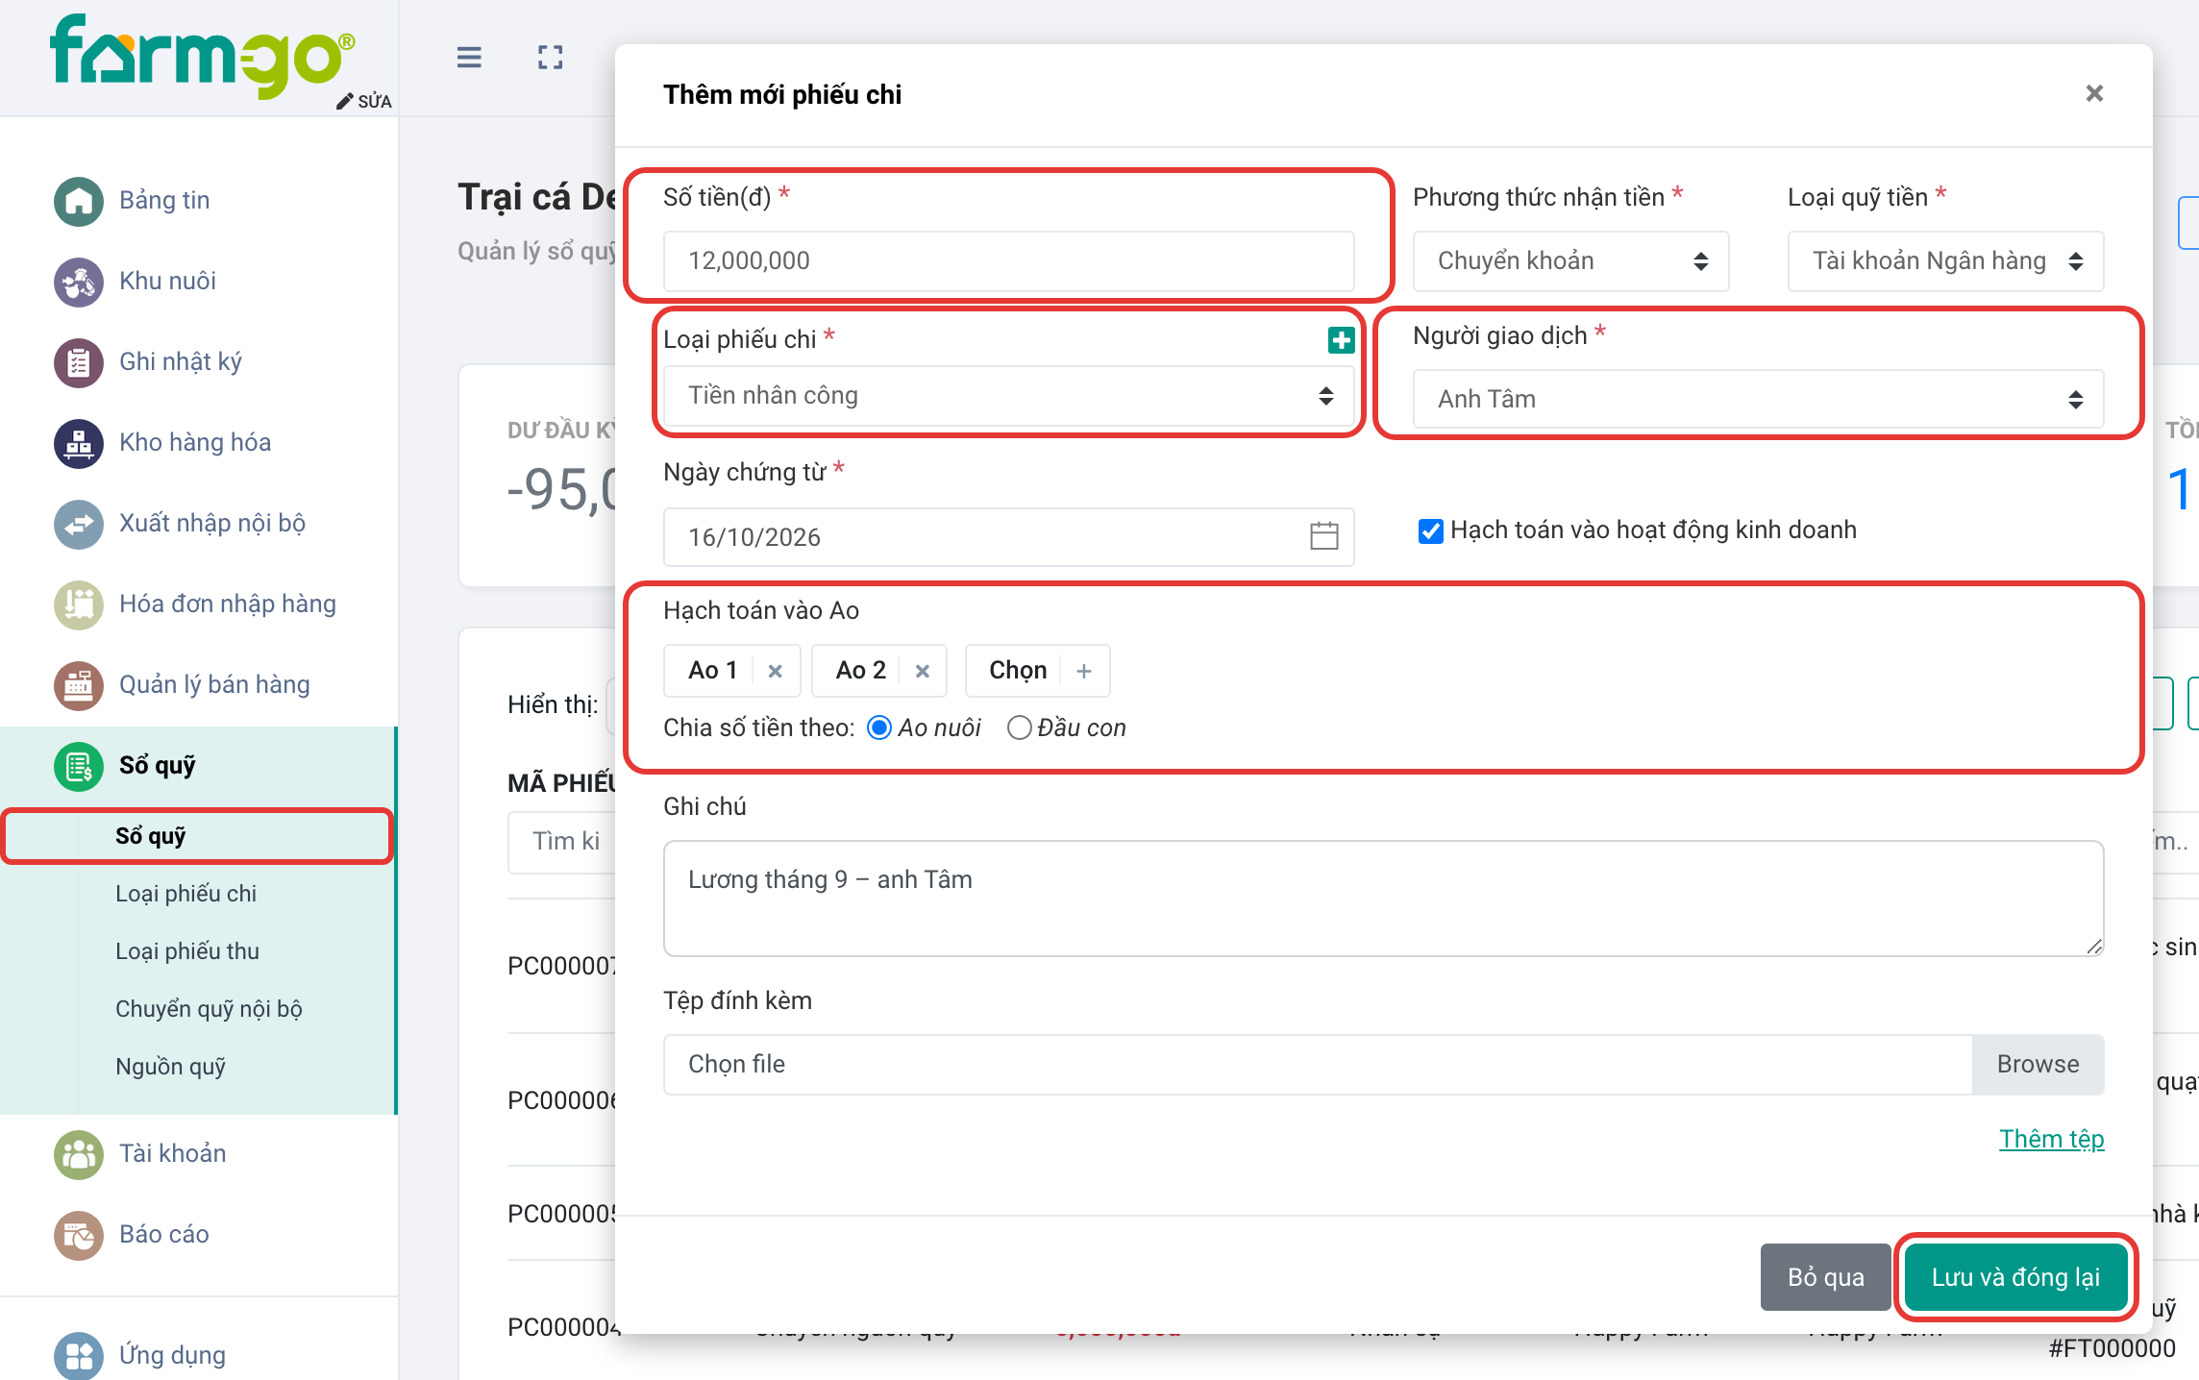This screenshot has width=2199, height=1380.
Task: Open the Kho hàng hóa warehouse icon
Action: (79, 443)
